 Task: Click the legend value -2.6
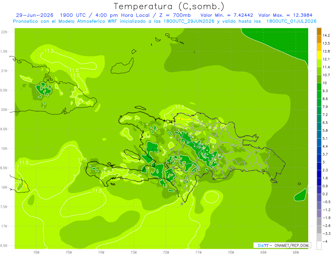pos(326,226)
